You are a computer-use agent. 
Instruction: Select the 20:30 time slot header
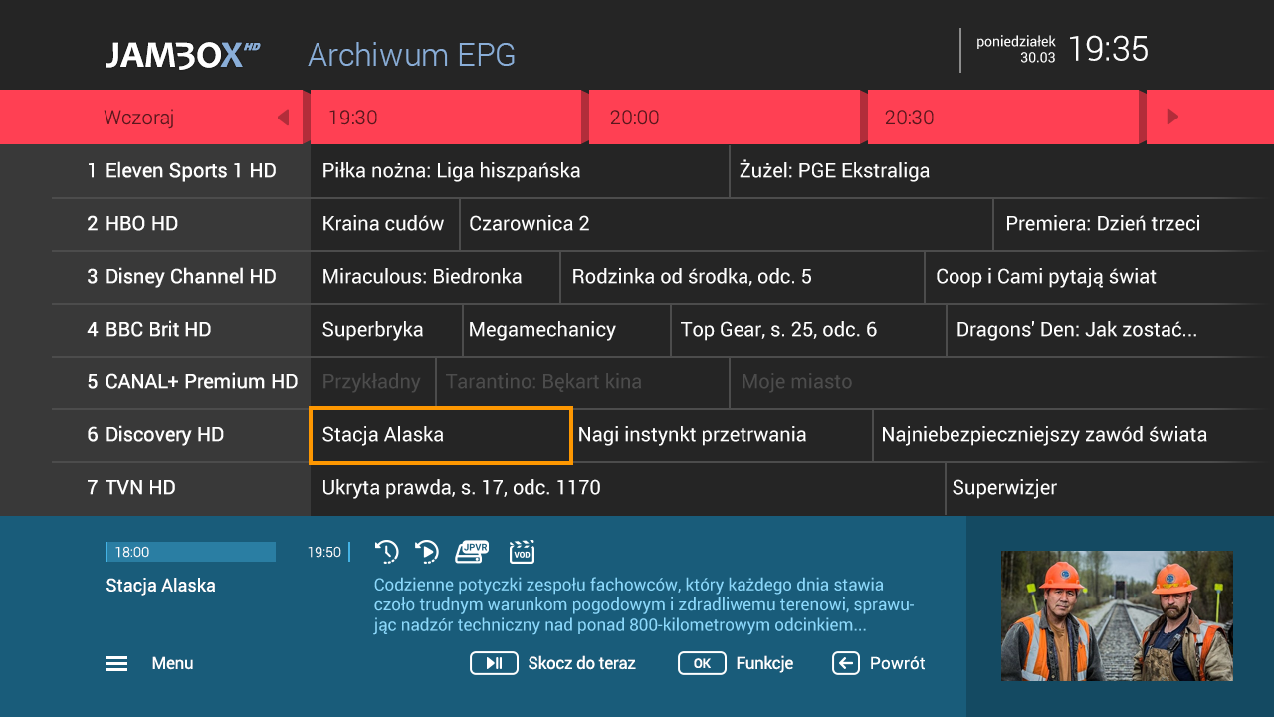pyautogui.click(x=1001, y=118)
